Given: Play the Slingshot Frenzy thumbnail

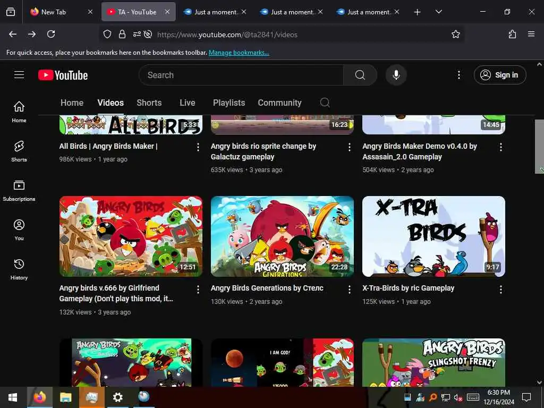Looking at the screenshot, I should tap(433, 362).
